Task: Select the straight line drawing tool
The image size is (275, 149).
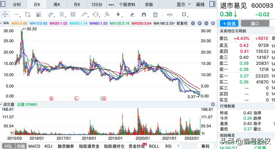Action: pos(17,15)
